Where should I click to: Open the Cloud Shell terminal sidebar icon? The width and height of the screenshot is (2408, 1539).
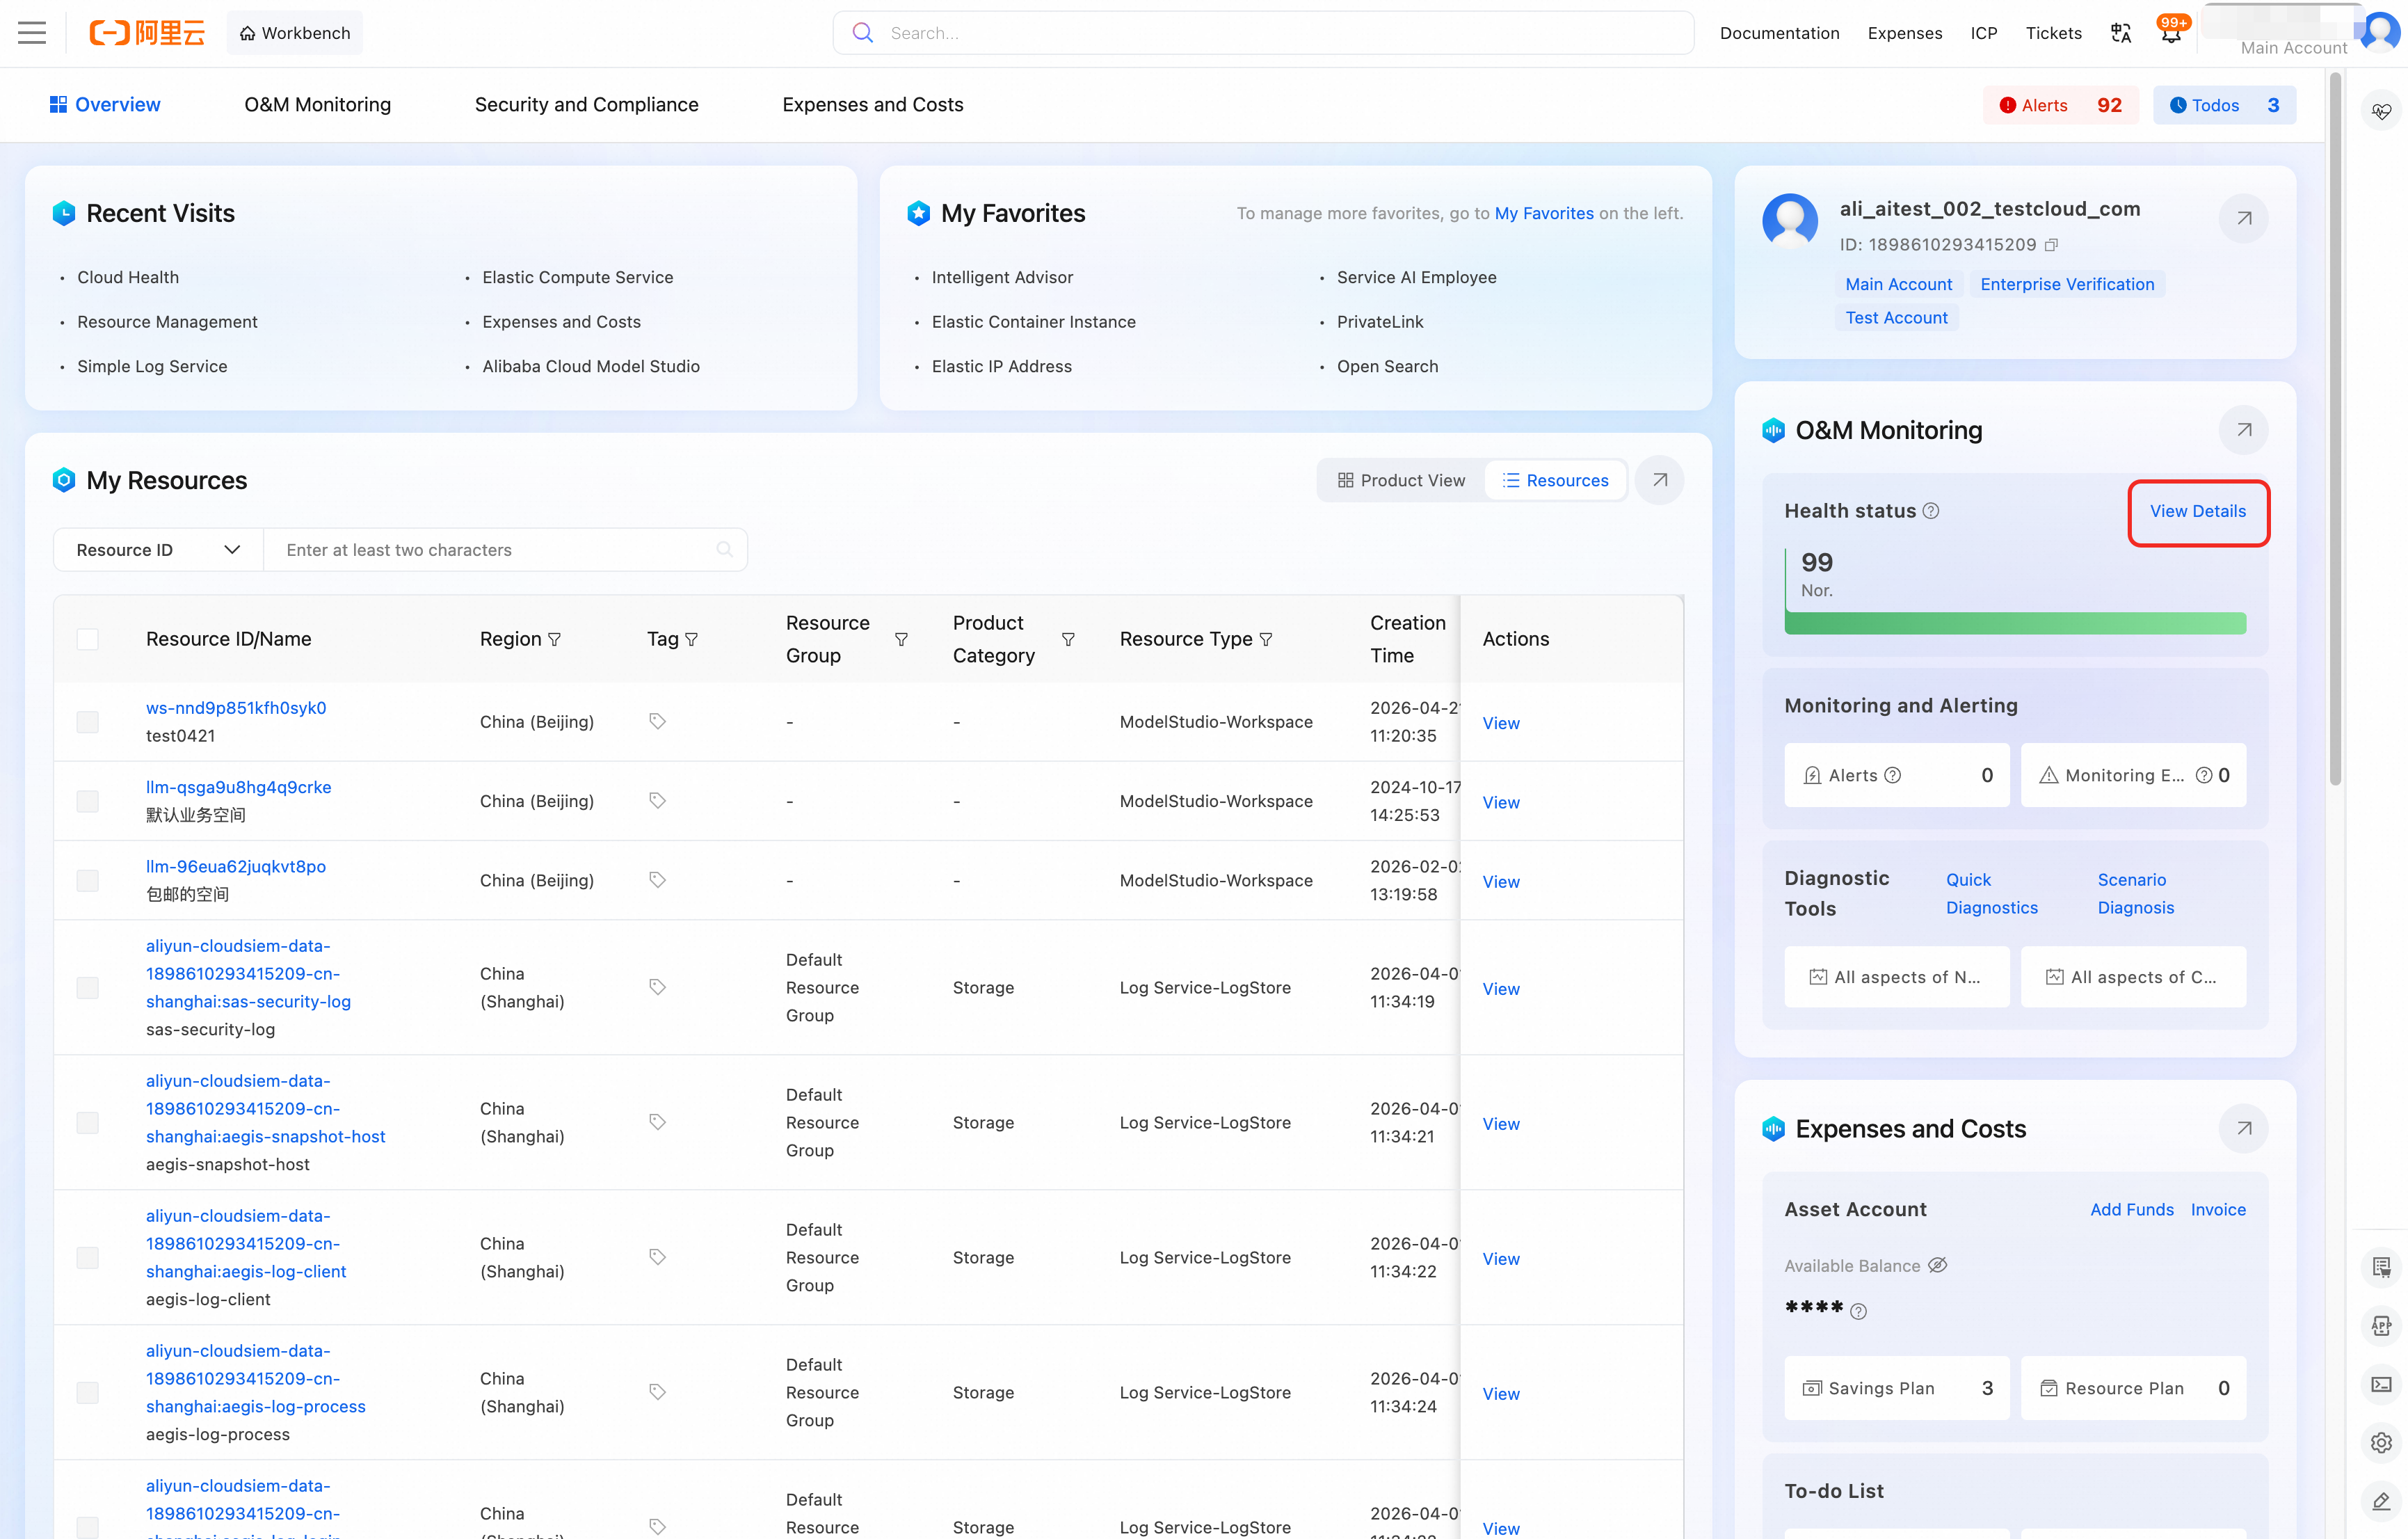pos(2381,1384)
